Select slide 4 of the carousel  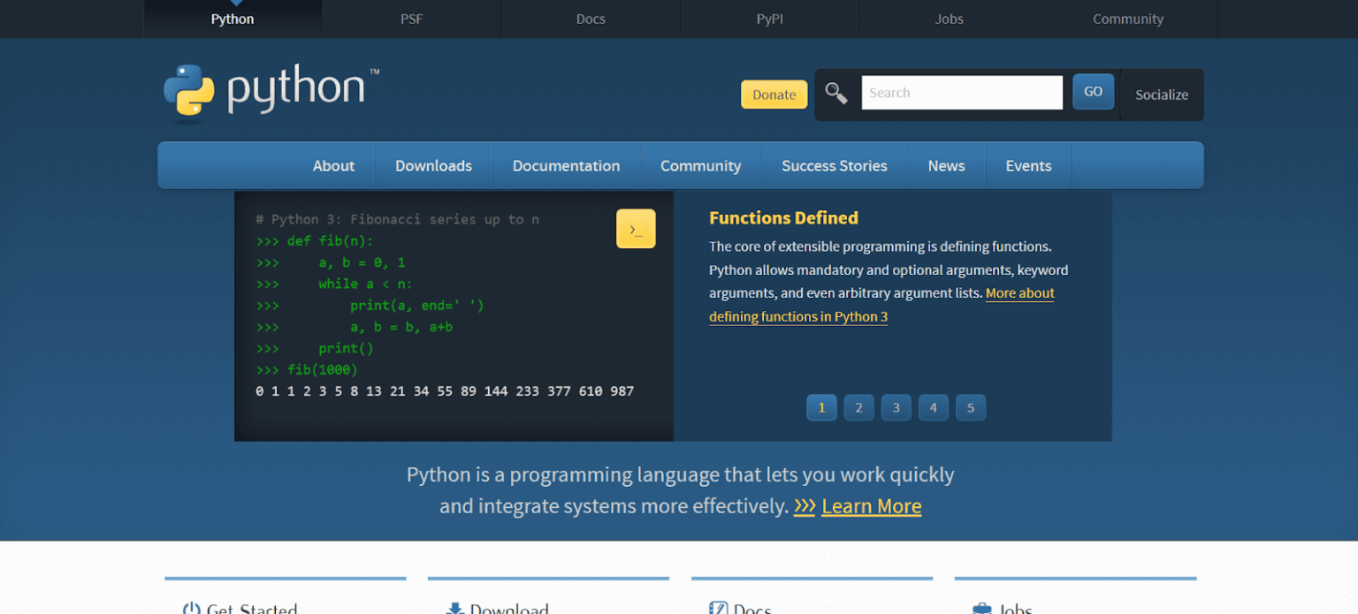tap(933, 407)
